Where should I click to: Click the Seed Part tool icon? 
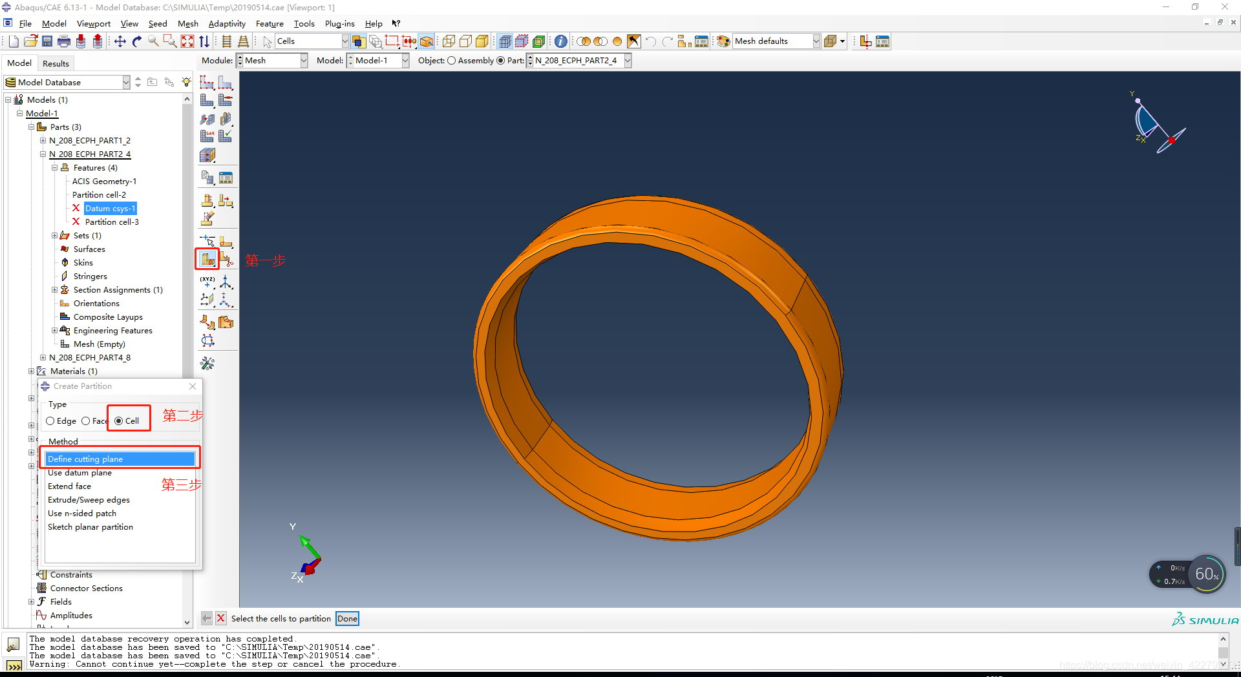point(207,82)
